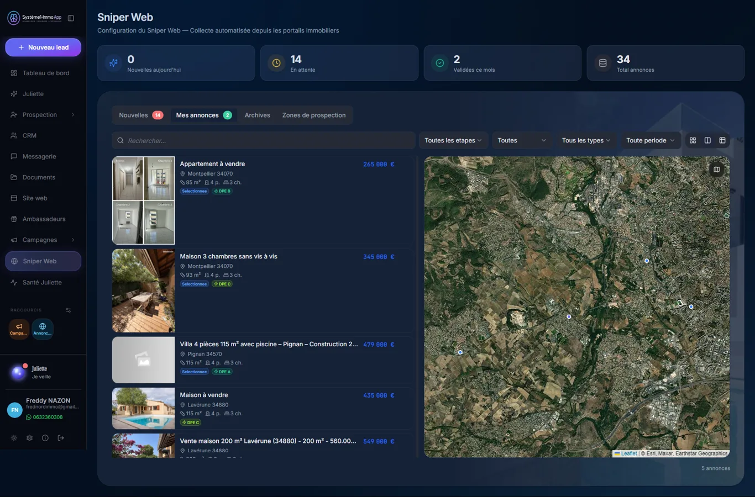Click the database icon on Total annonces card

click(x=602, y=63)
